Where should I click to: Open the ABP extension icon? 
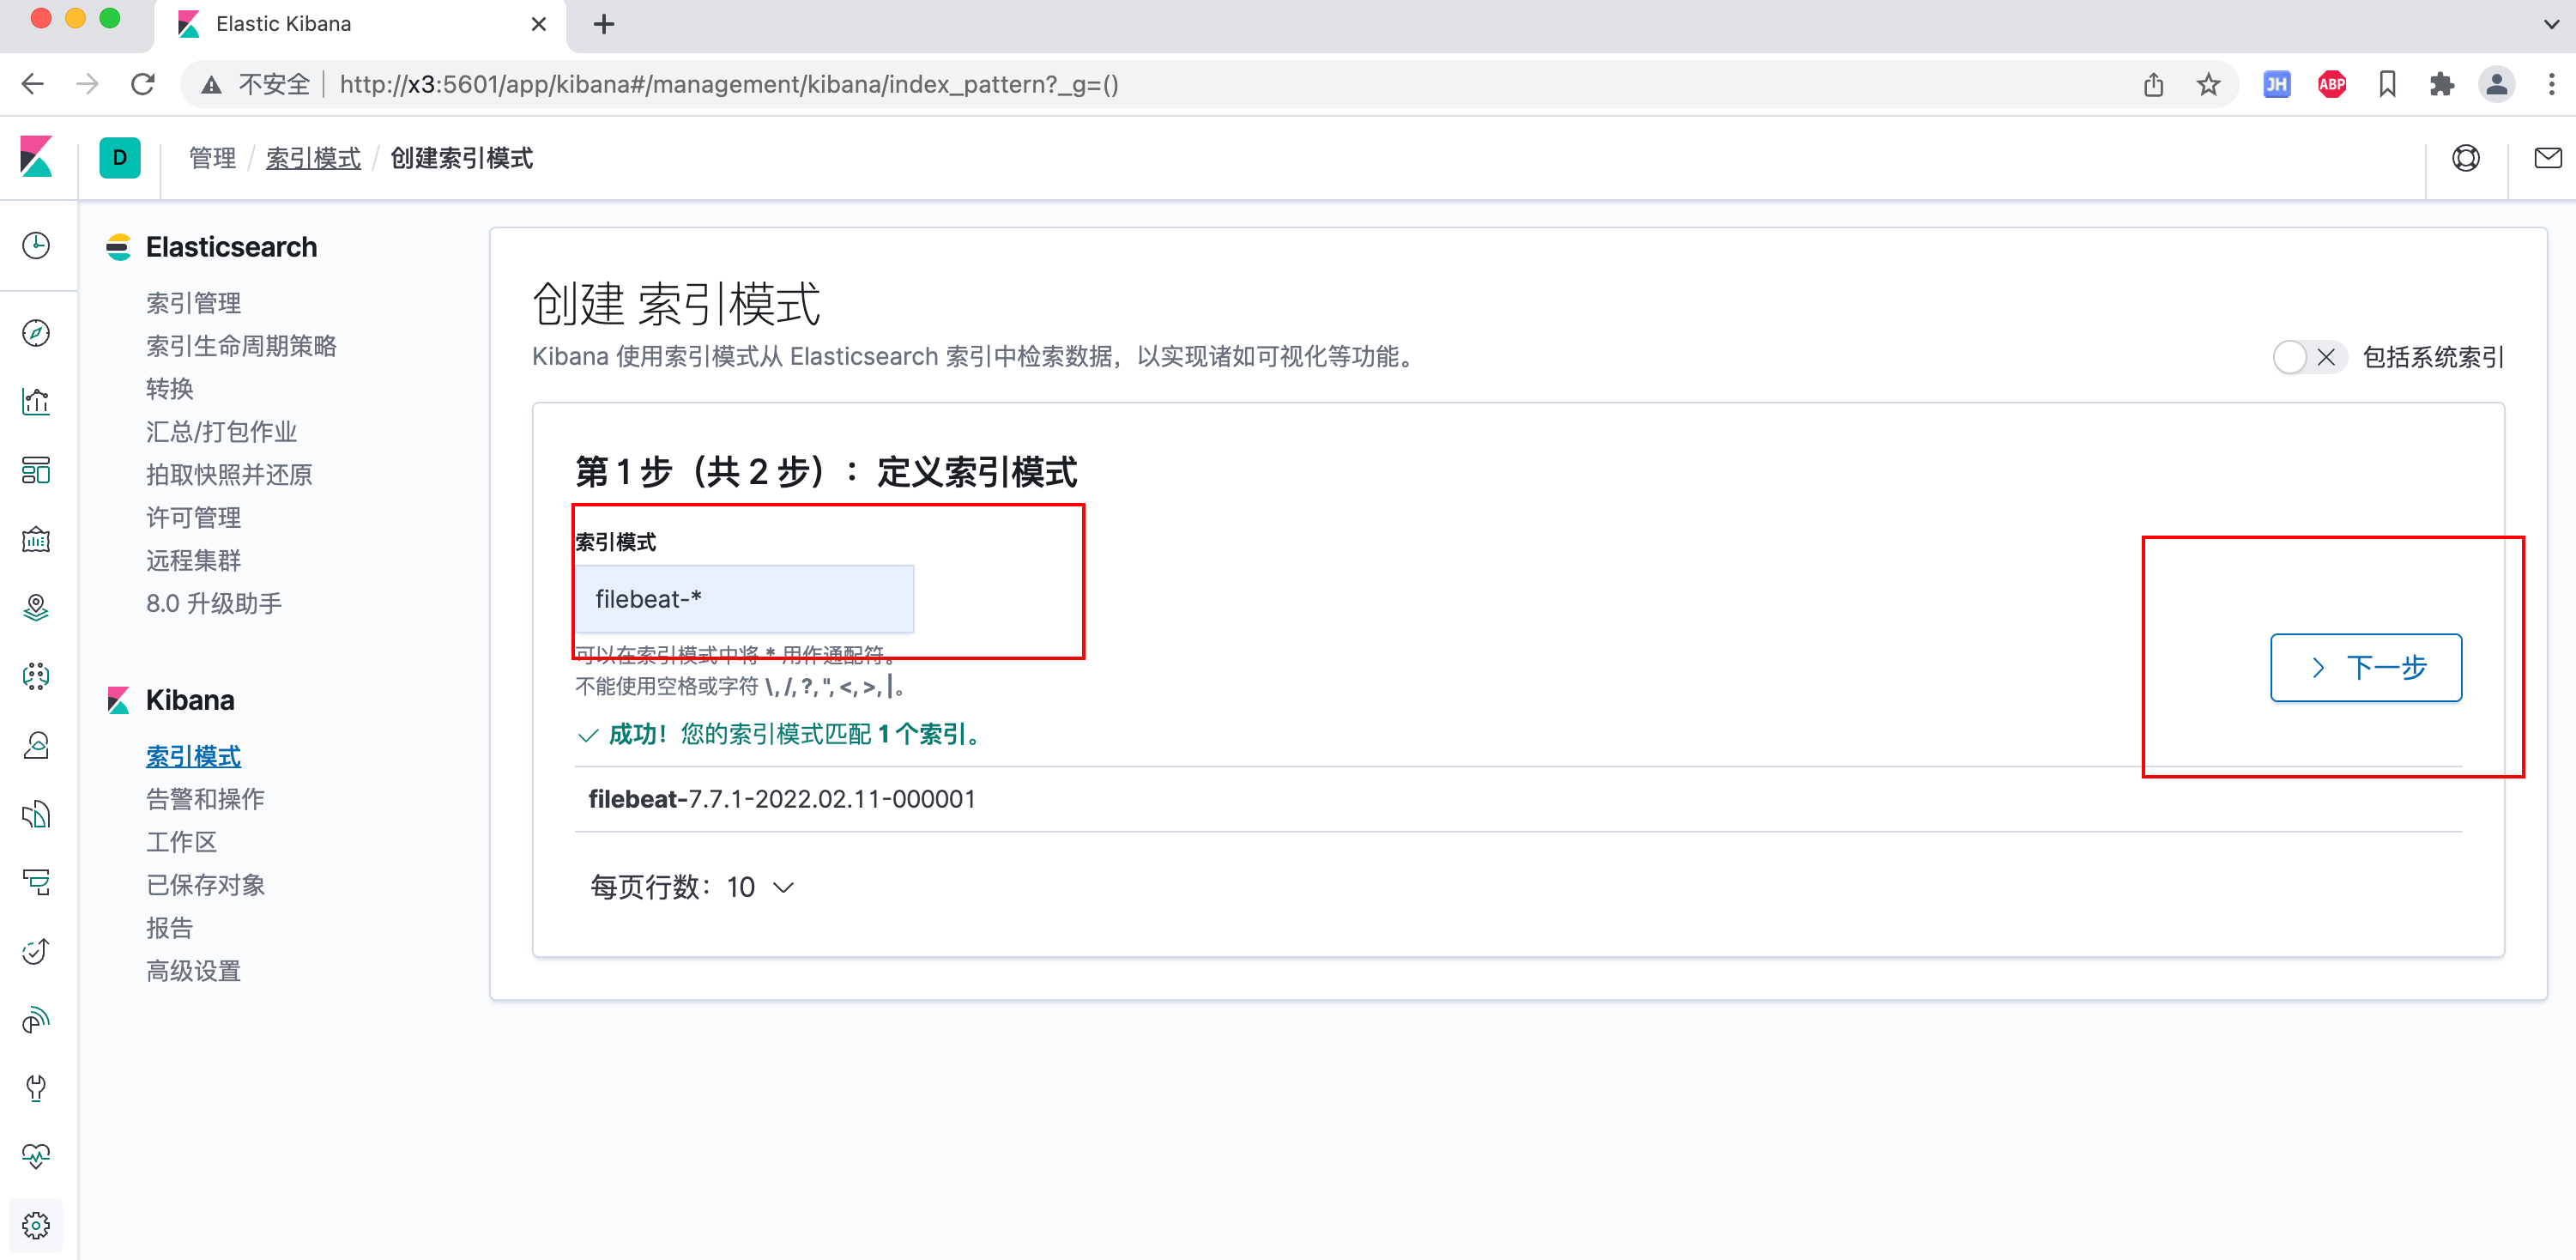(x=2332, y=85)
